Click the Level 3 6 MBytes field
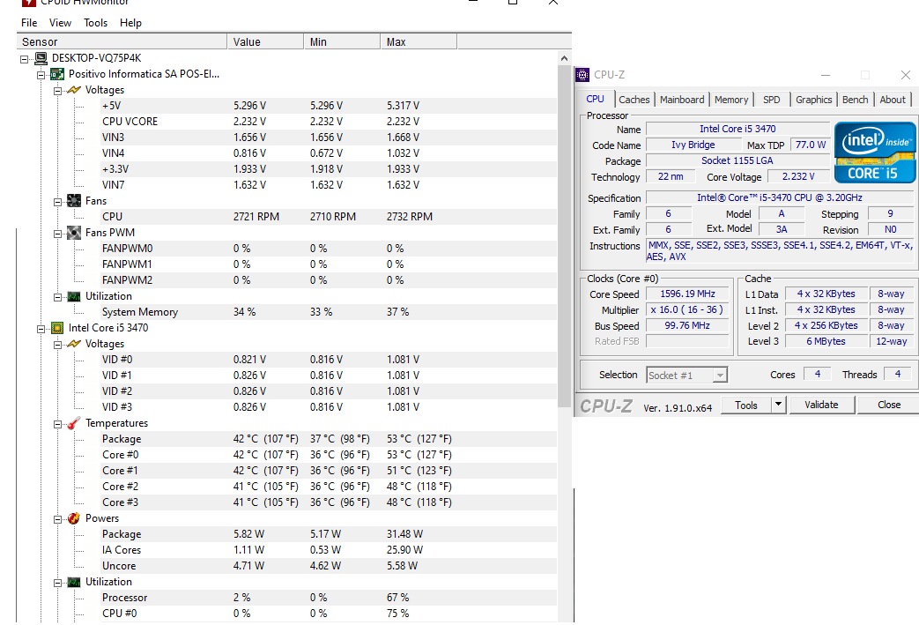 pos(826,341)
